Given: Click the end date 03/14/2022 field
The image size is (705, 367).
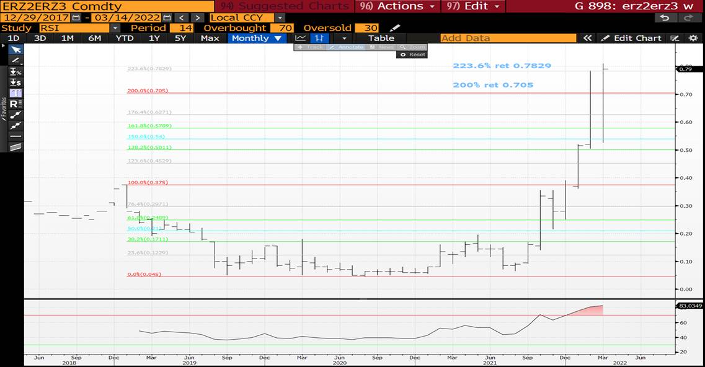Looking at the screenshot, I should [x=126, y=17].
